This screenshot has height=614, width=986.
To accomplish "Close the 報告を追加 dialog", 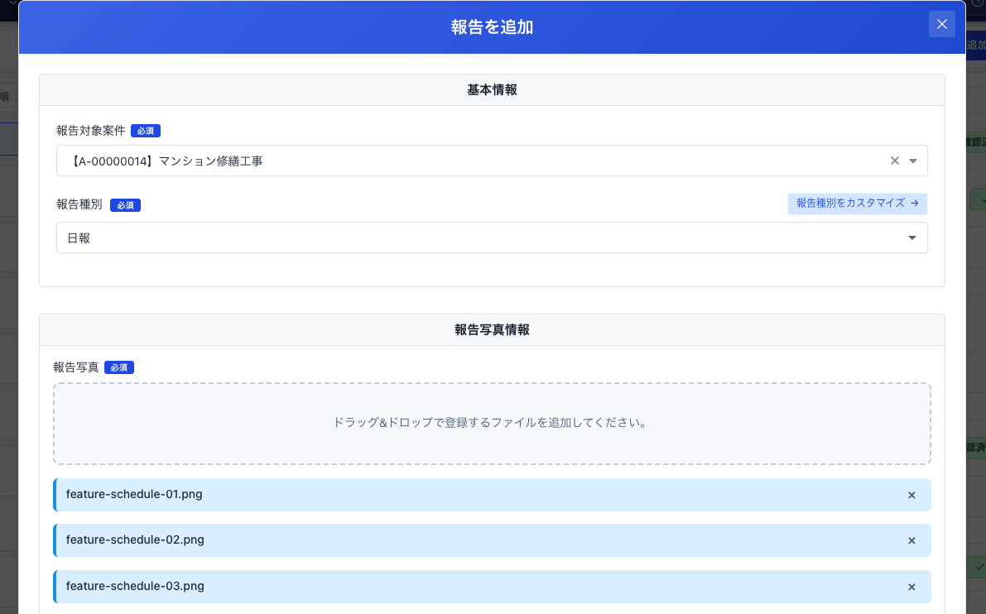I will click(941, 25).
